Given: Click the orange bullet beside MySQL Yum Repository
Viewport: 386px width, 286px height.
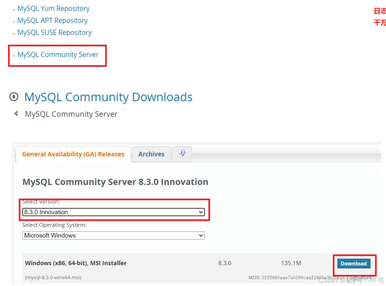Looking at the screenshot, I should tap(13, 9).
